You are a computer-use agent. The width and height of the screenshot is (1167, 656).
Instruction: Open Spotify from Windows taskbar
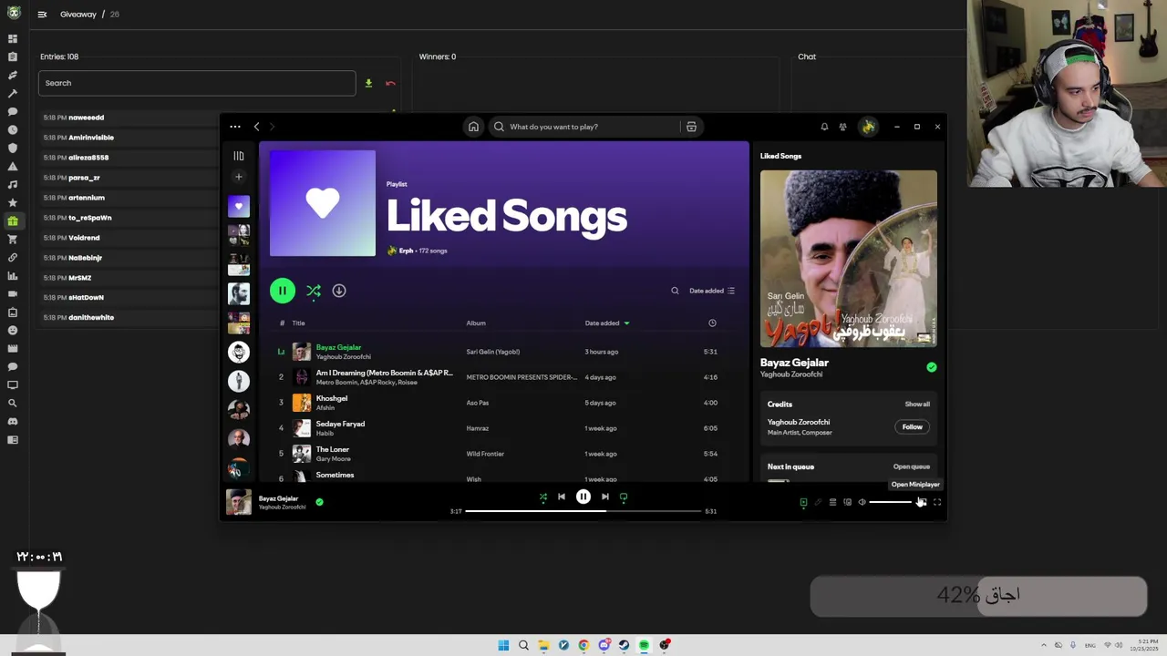pyautogui.click(x=644, y=645)
